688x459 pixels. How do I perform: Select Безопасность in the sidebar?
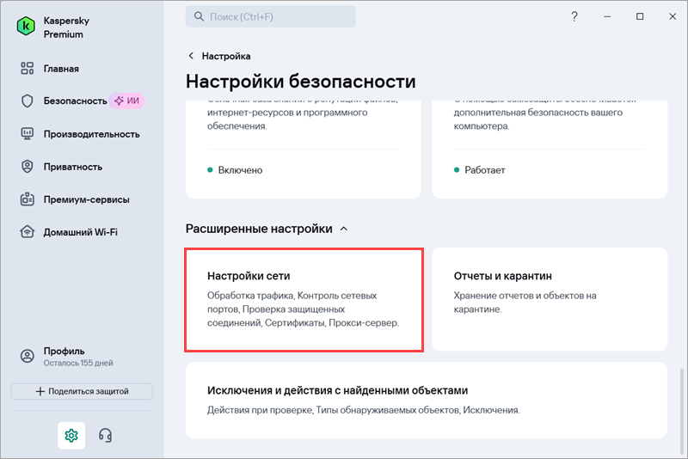(x=75, y=101)
